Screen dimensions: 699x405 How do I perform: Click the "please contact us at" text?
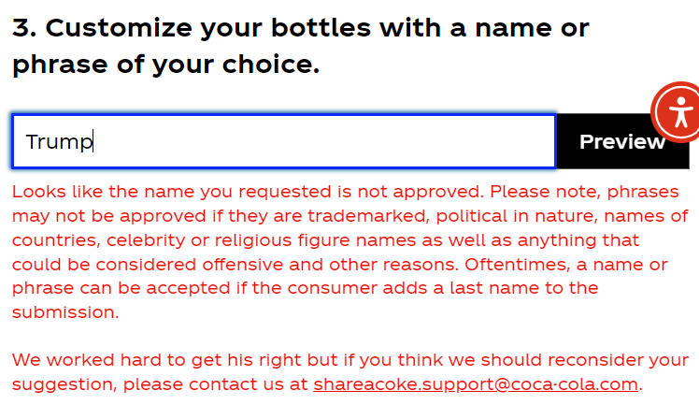point(215,384)
